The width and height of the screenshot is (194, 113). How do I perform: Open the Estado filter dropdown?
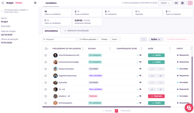(105, 39)
